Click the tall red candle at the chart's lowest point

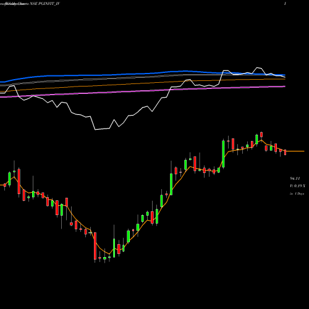[95, 246]
